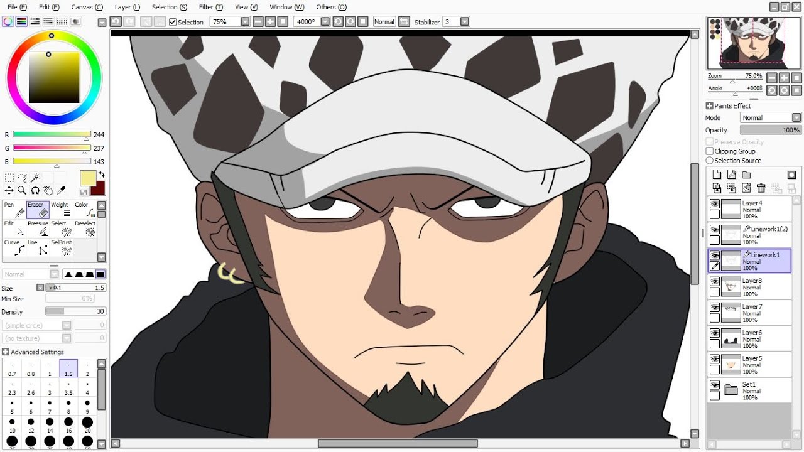Activate the Lasso selection tool

point(22,178)
